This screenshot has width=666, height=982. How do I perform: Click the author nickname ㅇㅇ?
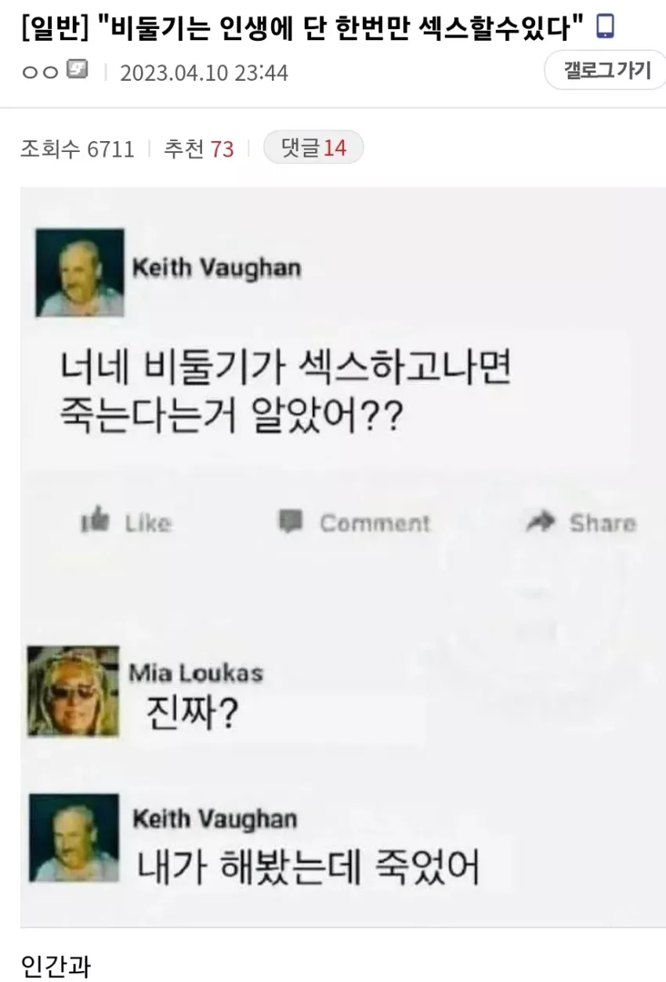coord(41,72)
